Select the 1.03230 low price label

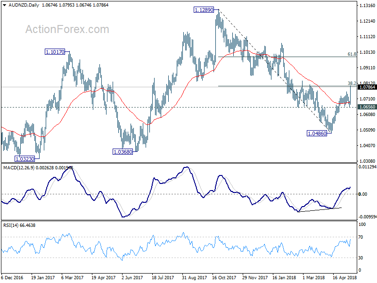coord(25,159)
